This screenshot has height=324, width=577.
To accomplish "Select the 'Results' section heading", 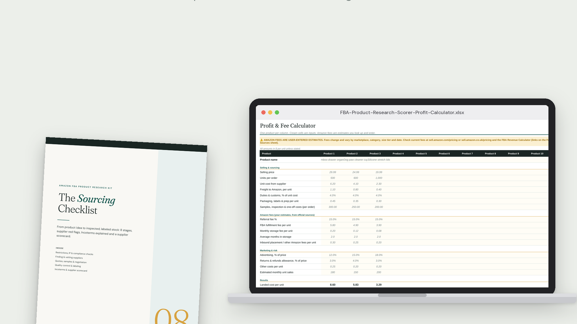I will point(264,280).
